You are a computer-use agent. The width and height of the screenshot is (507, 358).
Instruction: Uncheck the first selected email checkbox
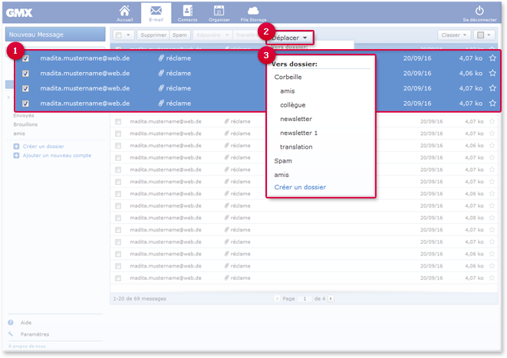(x=25, y=58)
